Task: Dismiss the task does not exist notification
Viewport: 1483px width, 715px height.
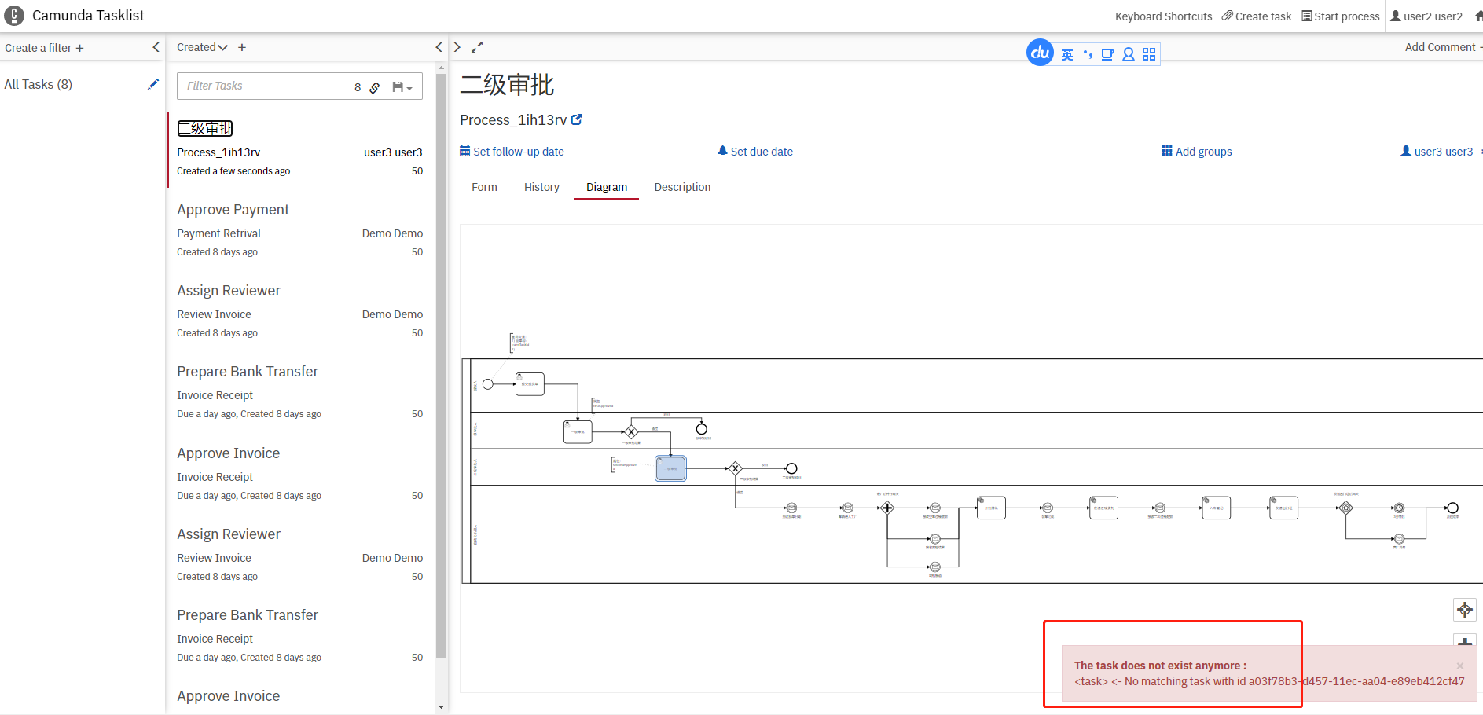Action: click(1460, 665)
